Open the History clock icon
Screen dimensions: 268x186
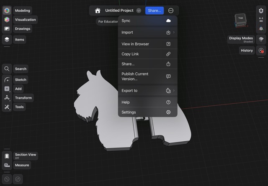[x=261, y=51]
